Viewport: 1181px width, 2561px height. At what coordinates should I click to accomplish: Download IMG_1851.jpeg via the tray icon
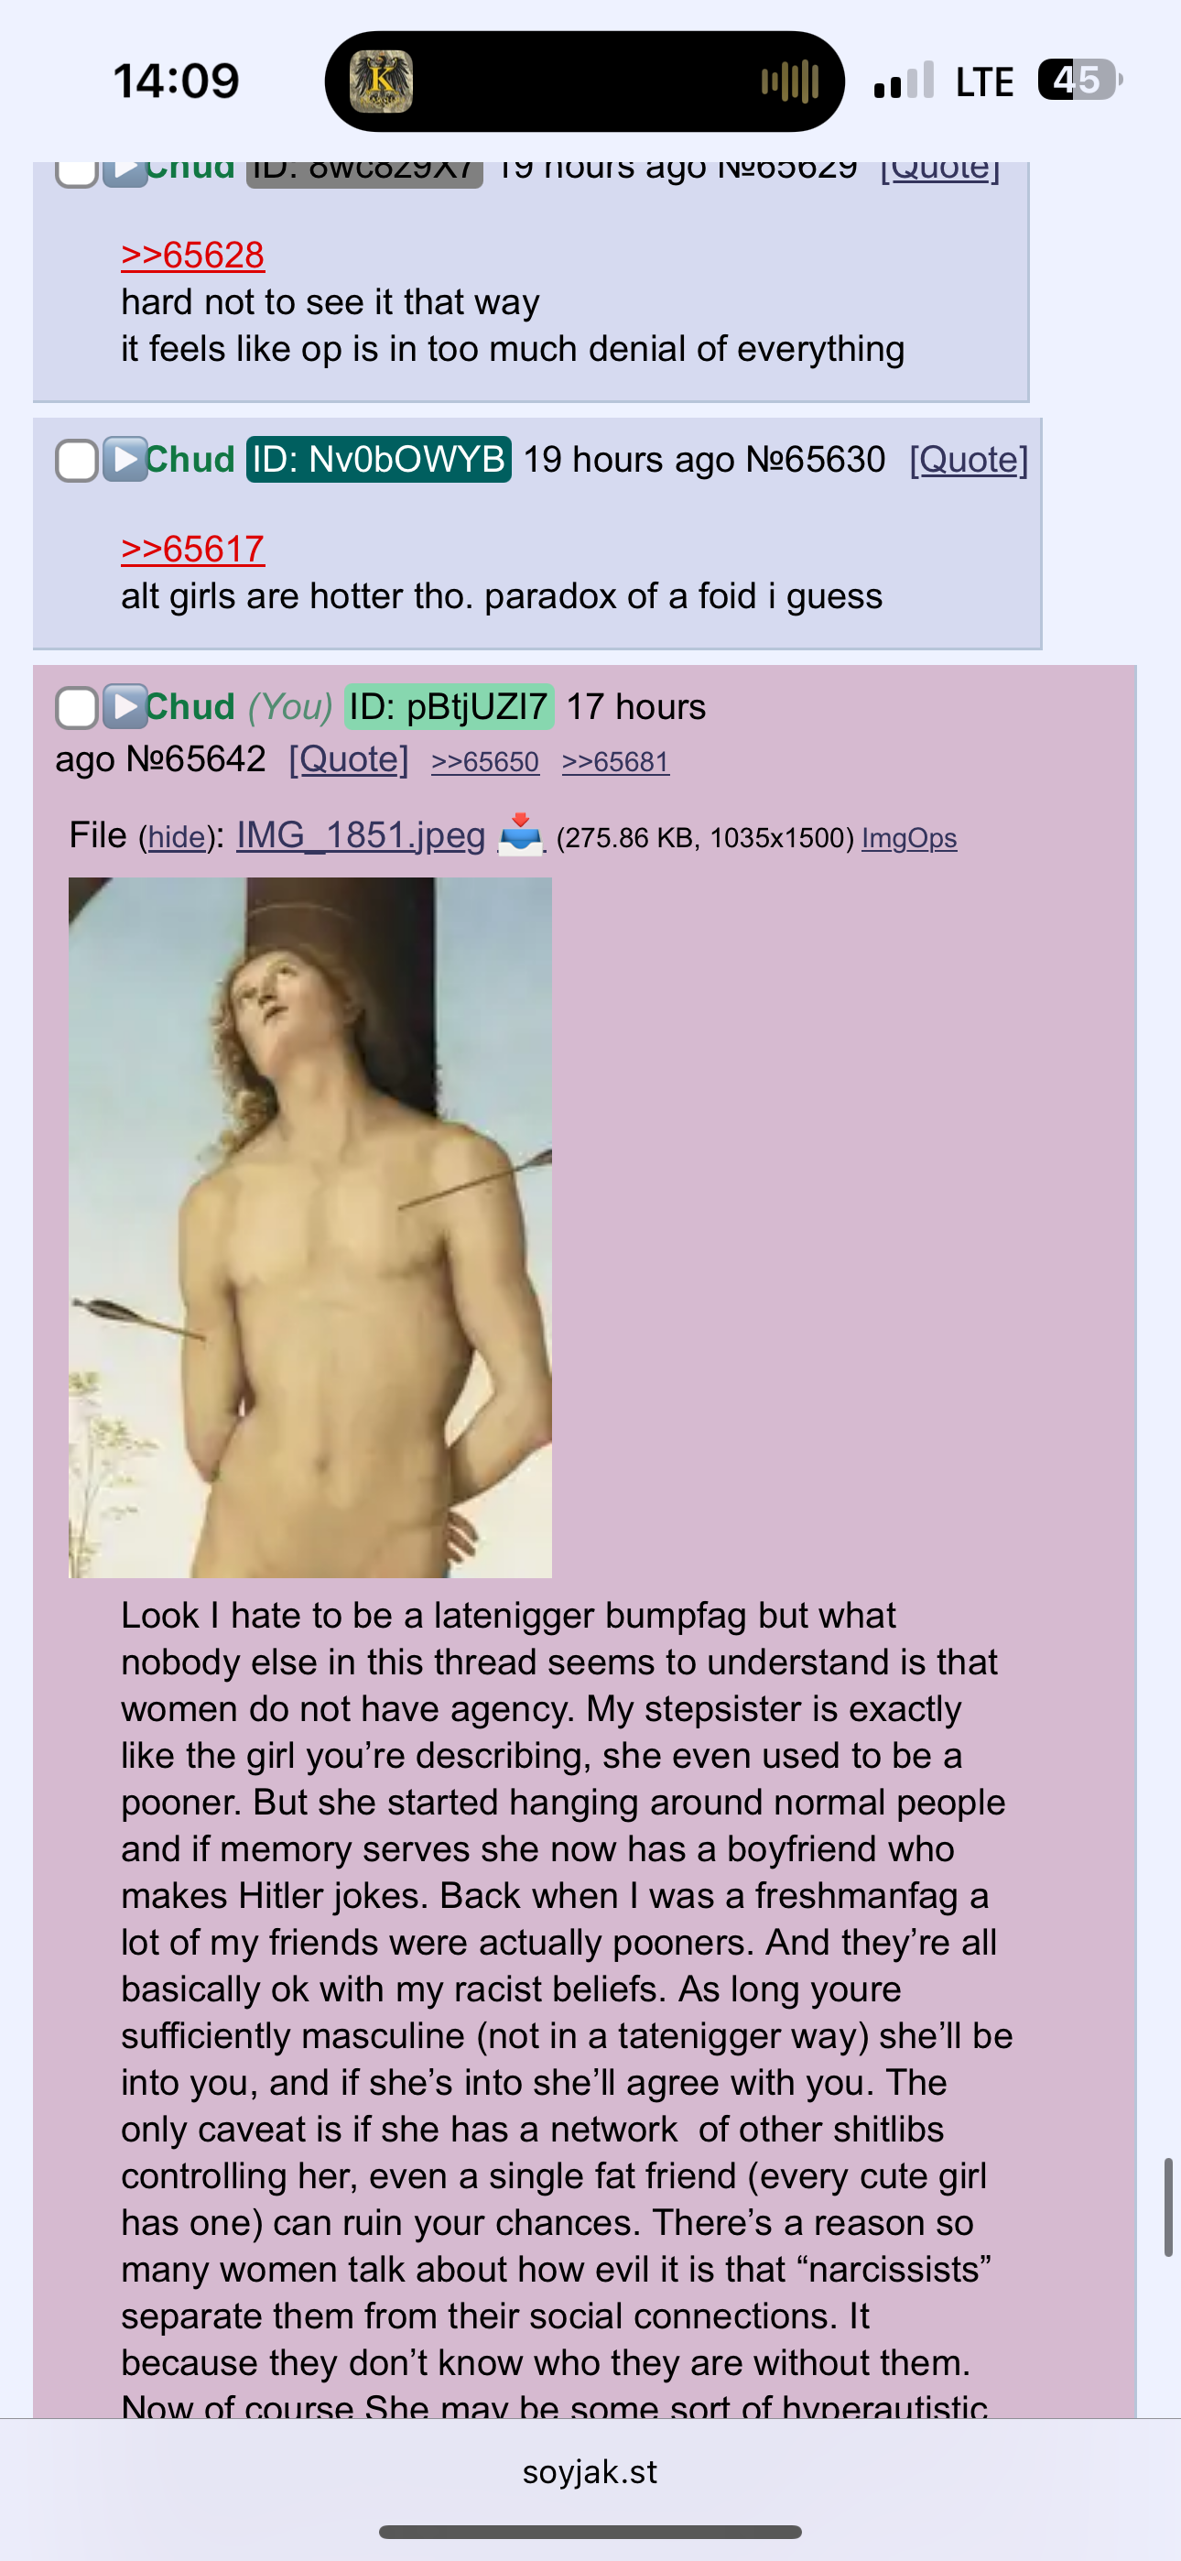pyautogui.click(x=521, y=835)
